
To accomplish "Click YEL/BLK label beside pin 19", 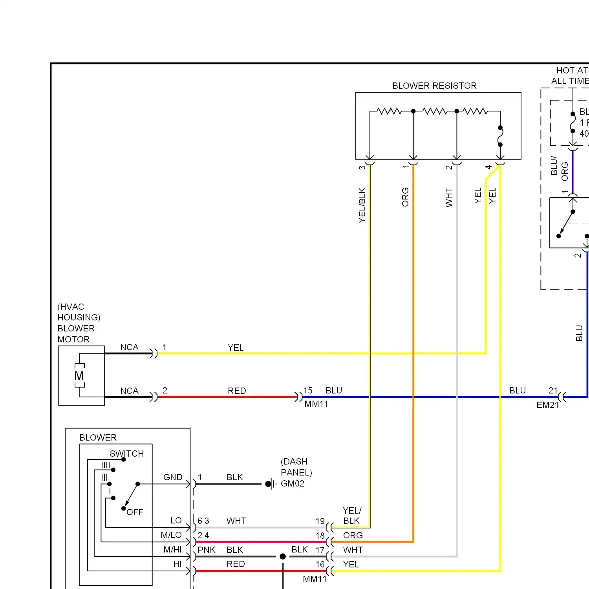I will pos(352,516).
